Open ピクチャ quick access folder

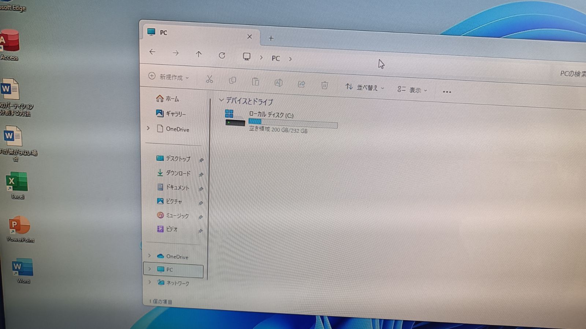click(169, 201)
